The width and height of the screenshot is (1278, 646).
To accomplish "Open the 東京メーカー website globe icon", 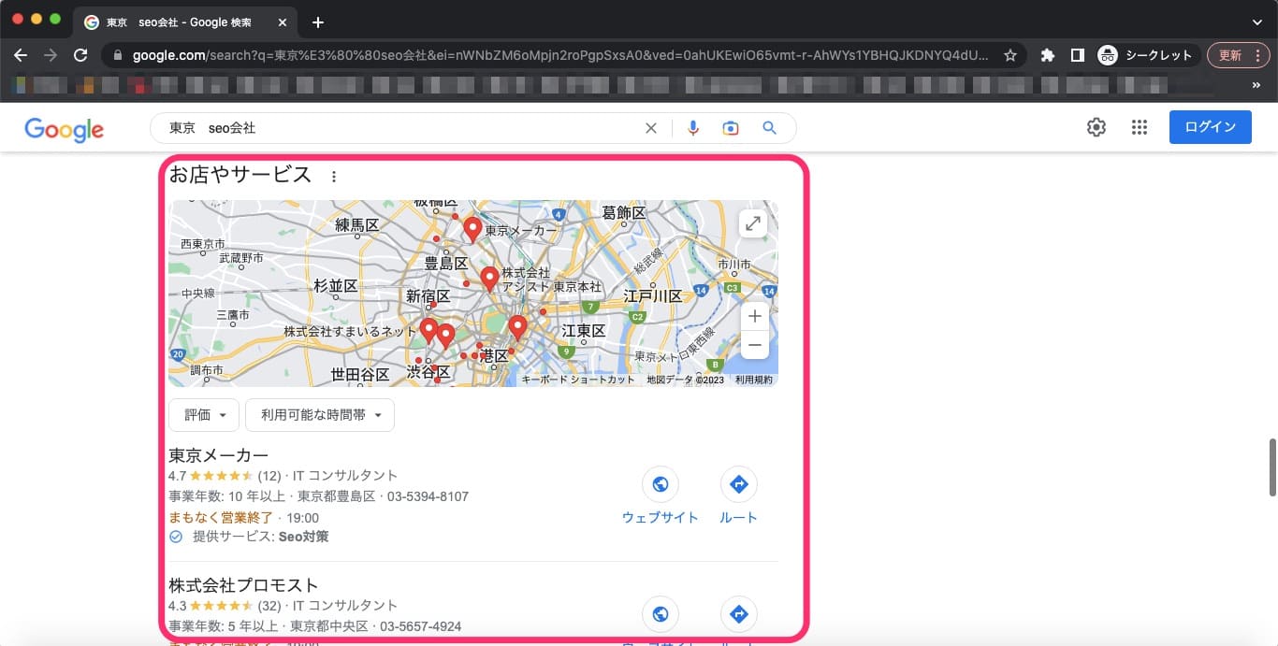I will [661, 484].
